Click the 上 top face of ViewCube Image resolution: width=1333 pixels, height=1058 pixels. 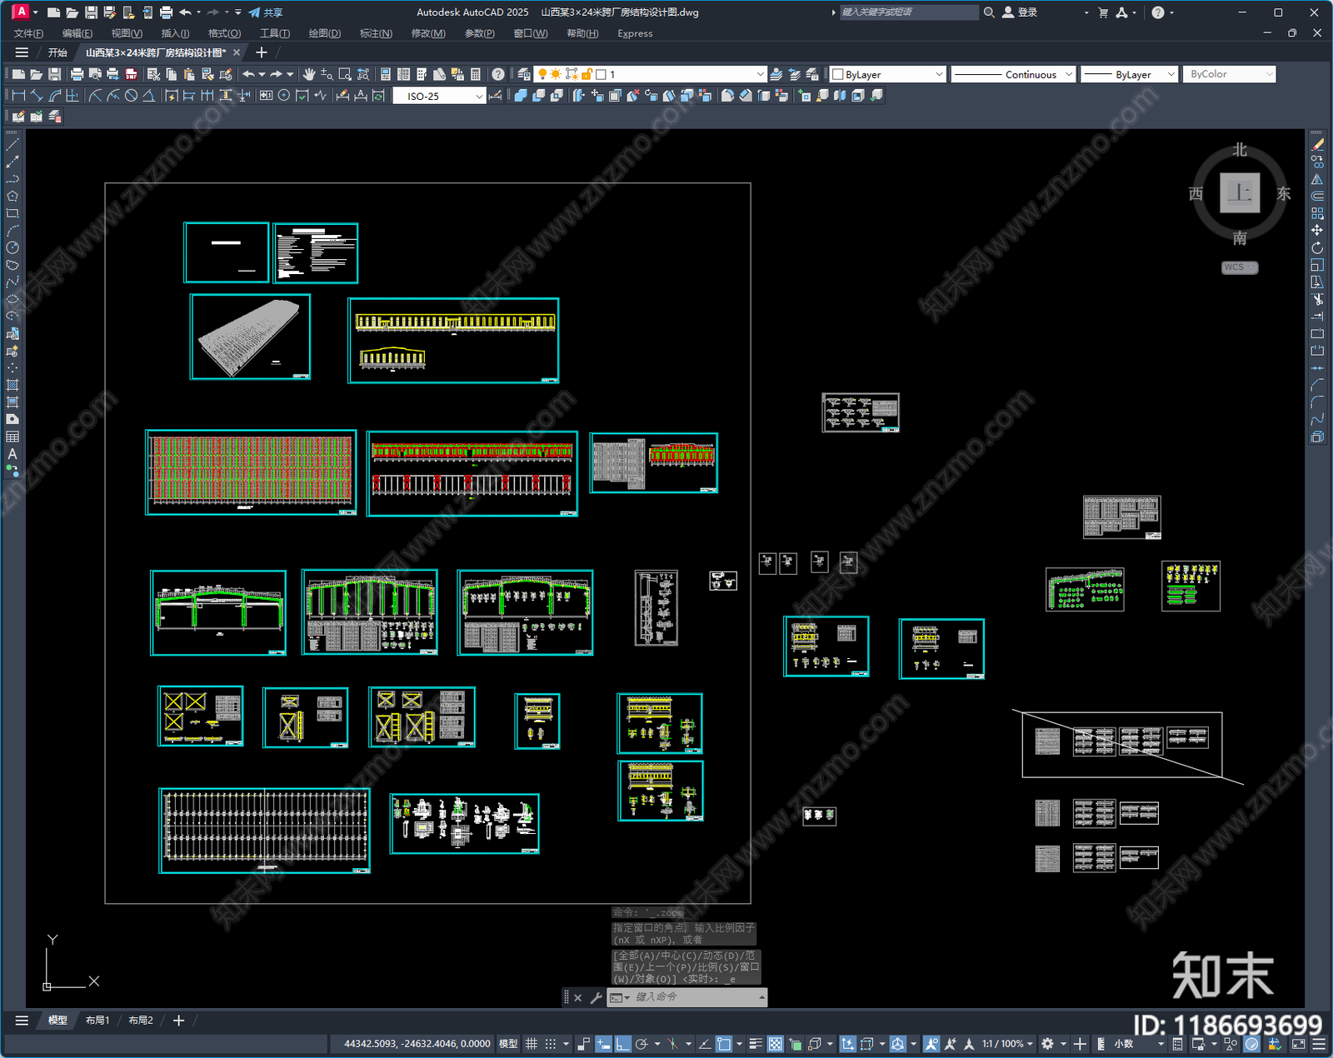[1240, 193]
